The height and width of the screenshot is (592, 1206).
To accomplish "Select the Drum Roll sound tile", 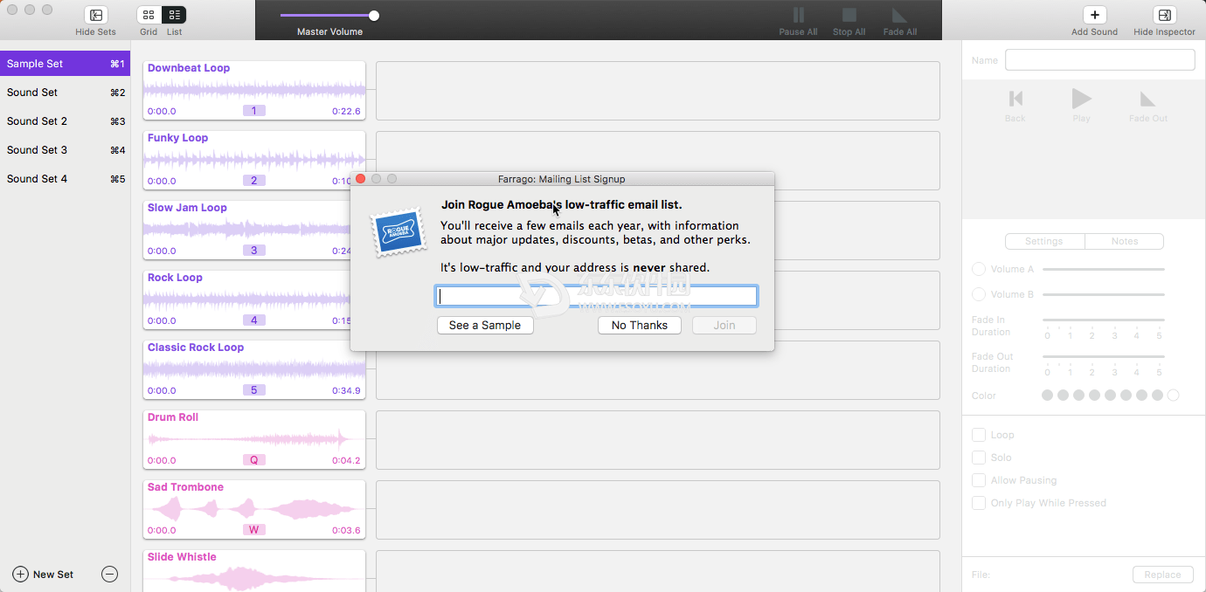I will tap(254, 439).
